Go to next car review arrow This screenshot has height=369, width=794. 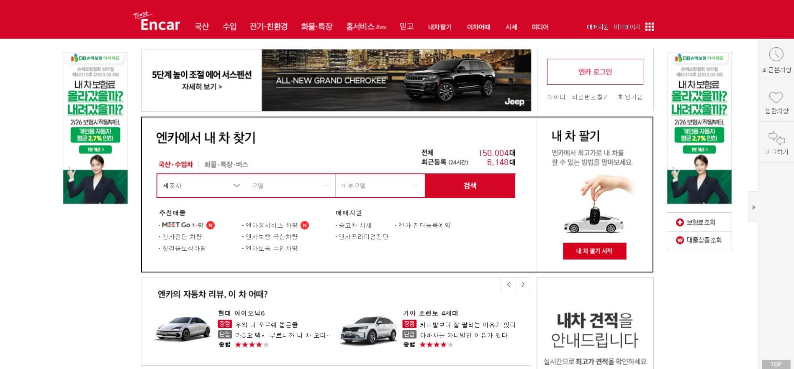pos(523,285)
